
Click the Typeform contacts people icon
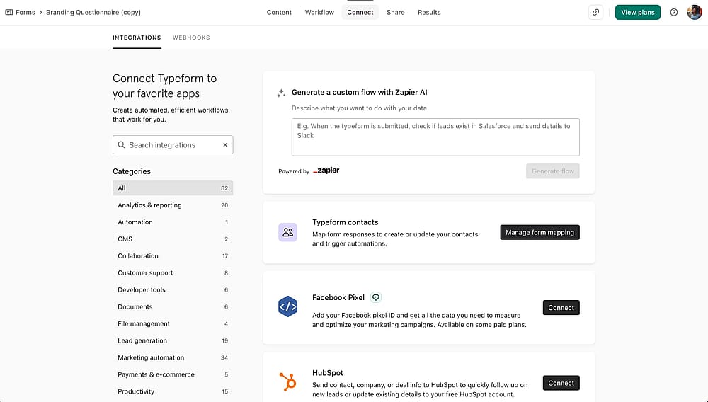click(287, 232)
